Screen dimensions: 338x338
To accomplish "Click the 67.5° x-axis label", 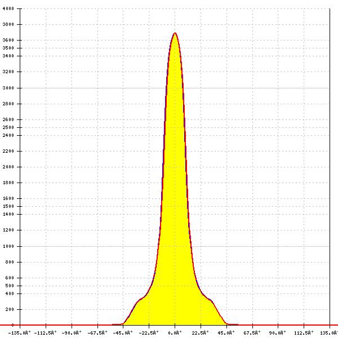I will 252,333.
